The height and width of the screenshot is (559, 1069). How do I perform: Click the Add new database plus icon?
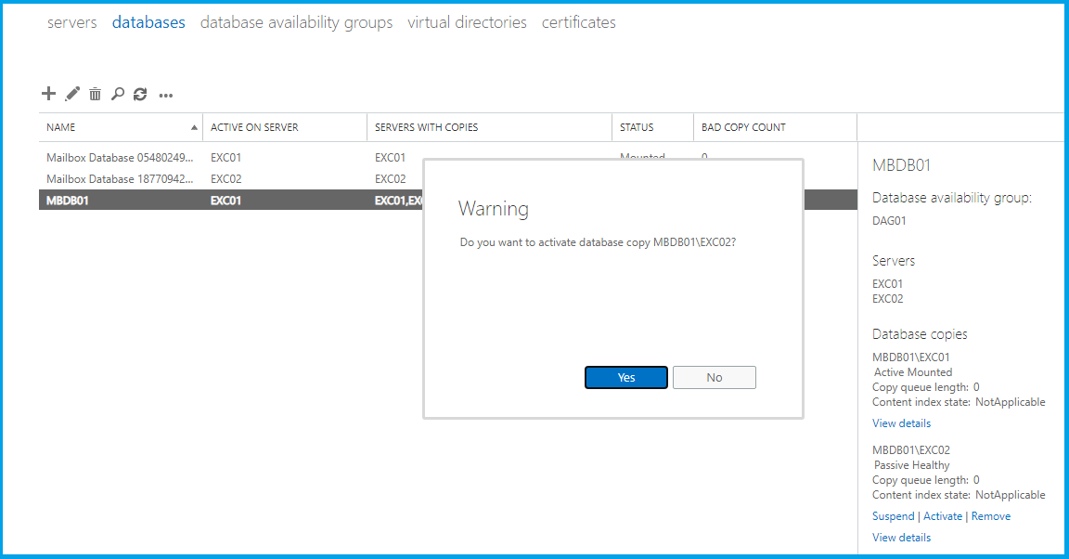[x=49, y=94]
